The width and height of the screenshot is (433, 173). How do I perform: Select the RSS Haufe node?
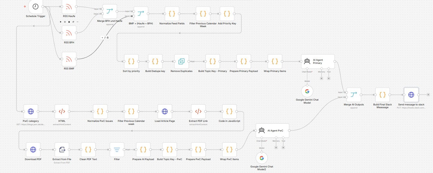(69, 6)
